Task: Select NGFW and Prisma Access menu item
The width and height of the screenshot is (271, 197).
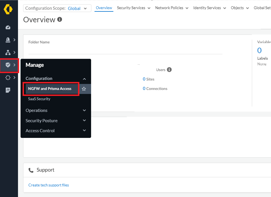Action: 50,89
